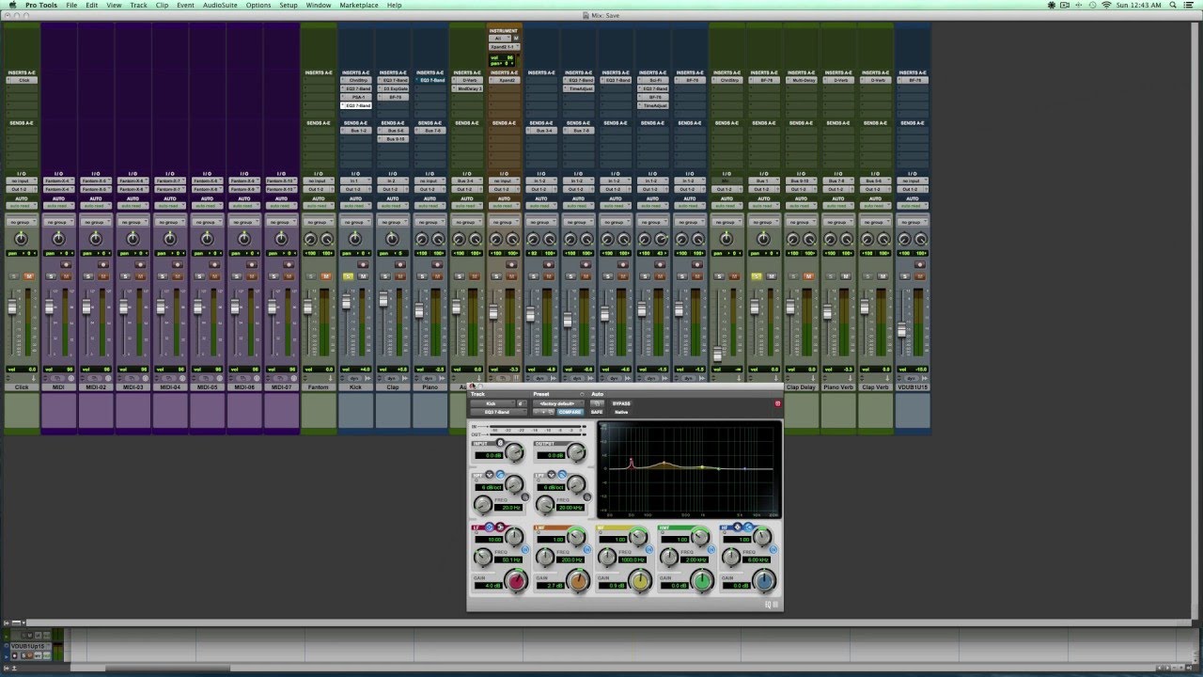Open the Track menu
This screenshot has width=1203, height=677.
click(138, 5)
